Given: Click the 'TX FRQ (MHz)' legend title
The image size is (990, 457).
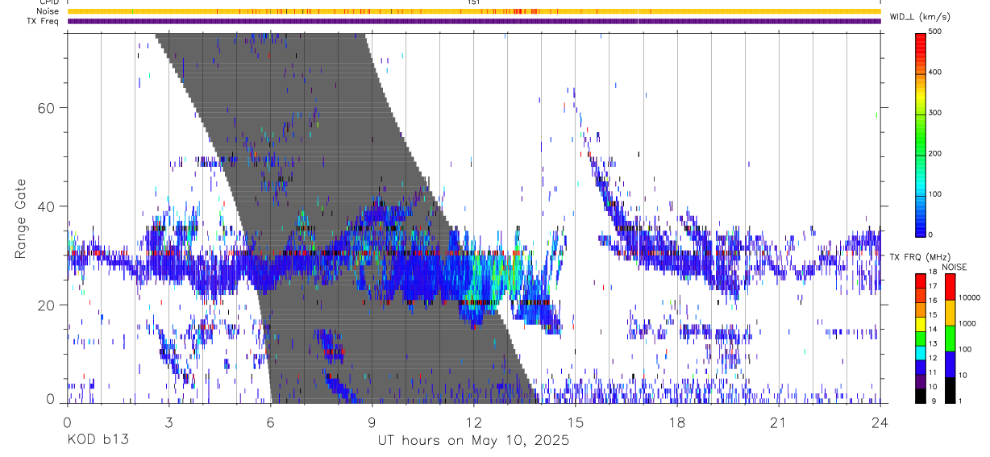Looking at the screenshot, I should (x=918, y=257).
